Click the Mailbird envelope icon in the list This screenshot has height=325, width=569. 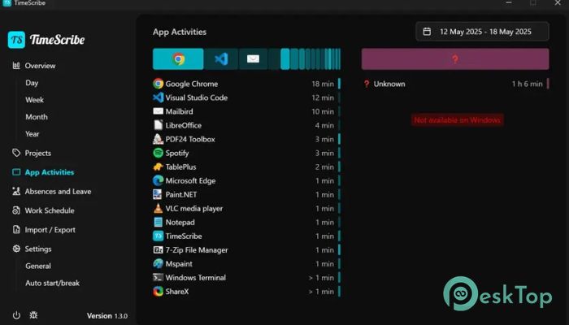coord(158,111)
